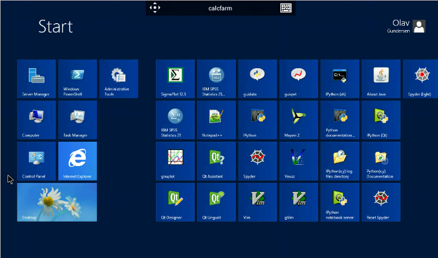Open the Computer tile
The height and width of the screenshot is (258, 438).
pos(36,120)
